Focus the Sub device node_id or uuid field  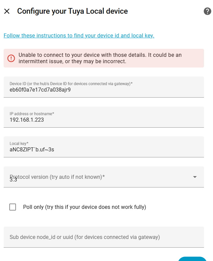104,237
